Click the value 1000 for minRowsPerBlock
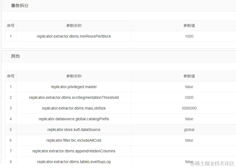The width and height of the screenshot is (236, 168). (x=189, y=36)
